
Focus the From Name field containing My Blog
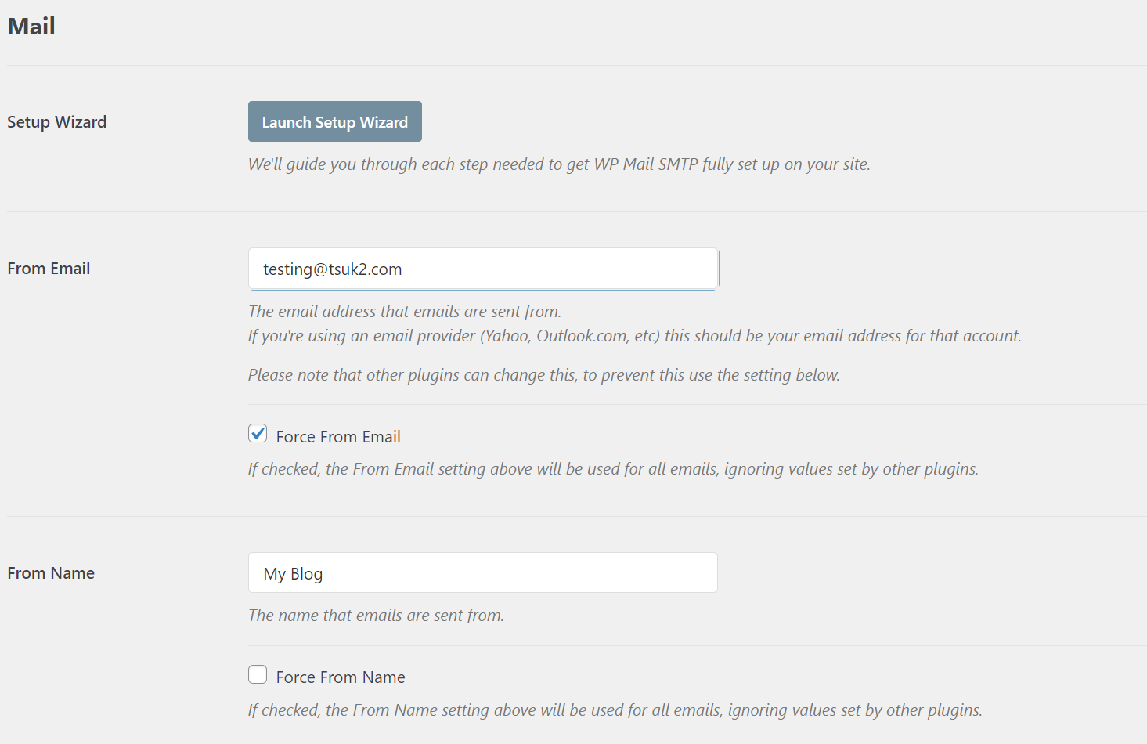tap(483, 572)
